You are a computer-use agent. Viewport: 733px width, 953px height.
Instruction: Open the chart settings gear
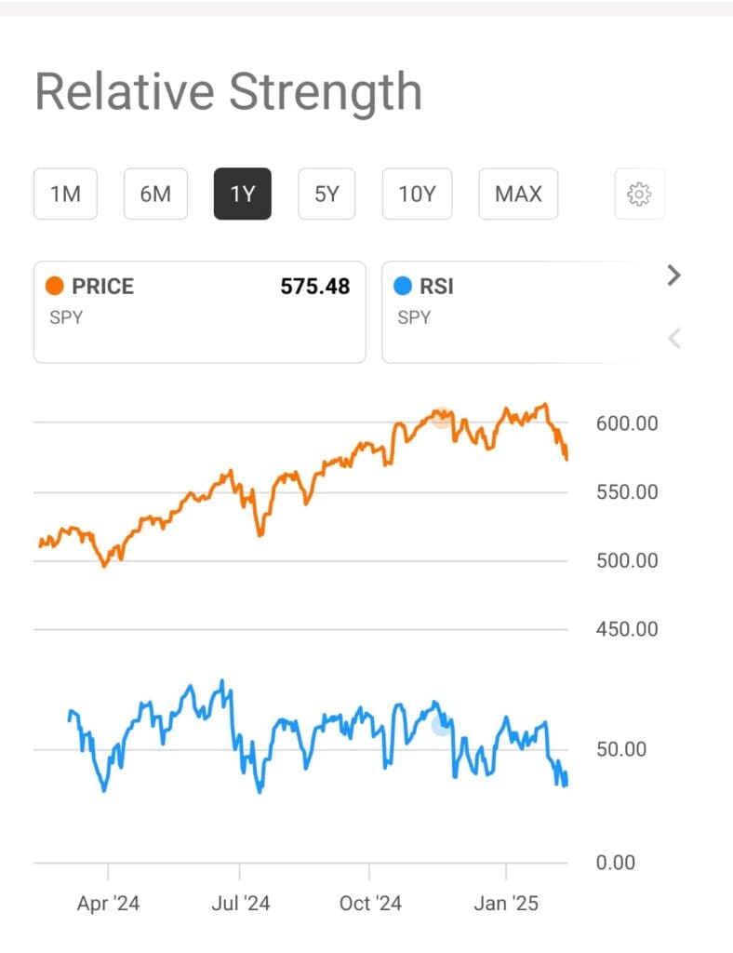coord(639,194)
